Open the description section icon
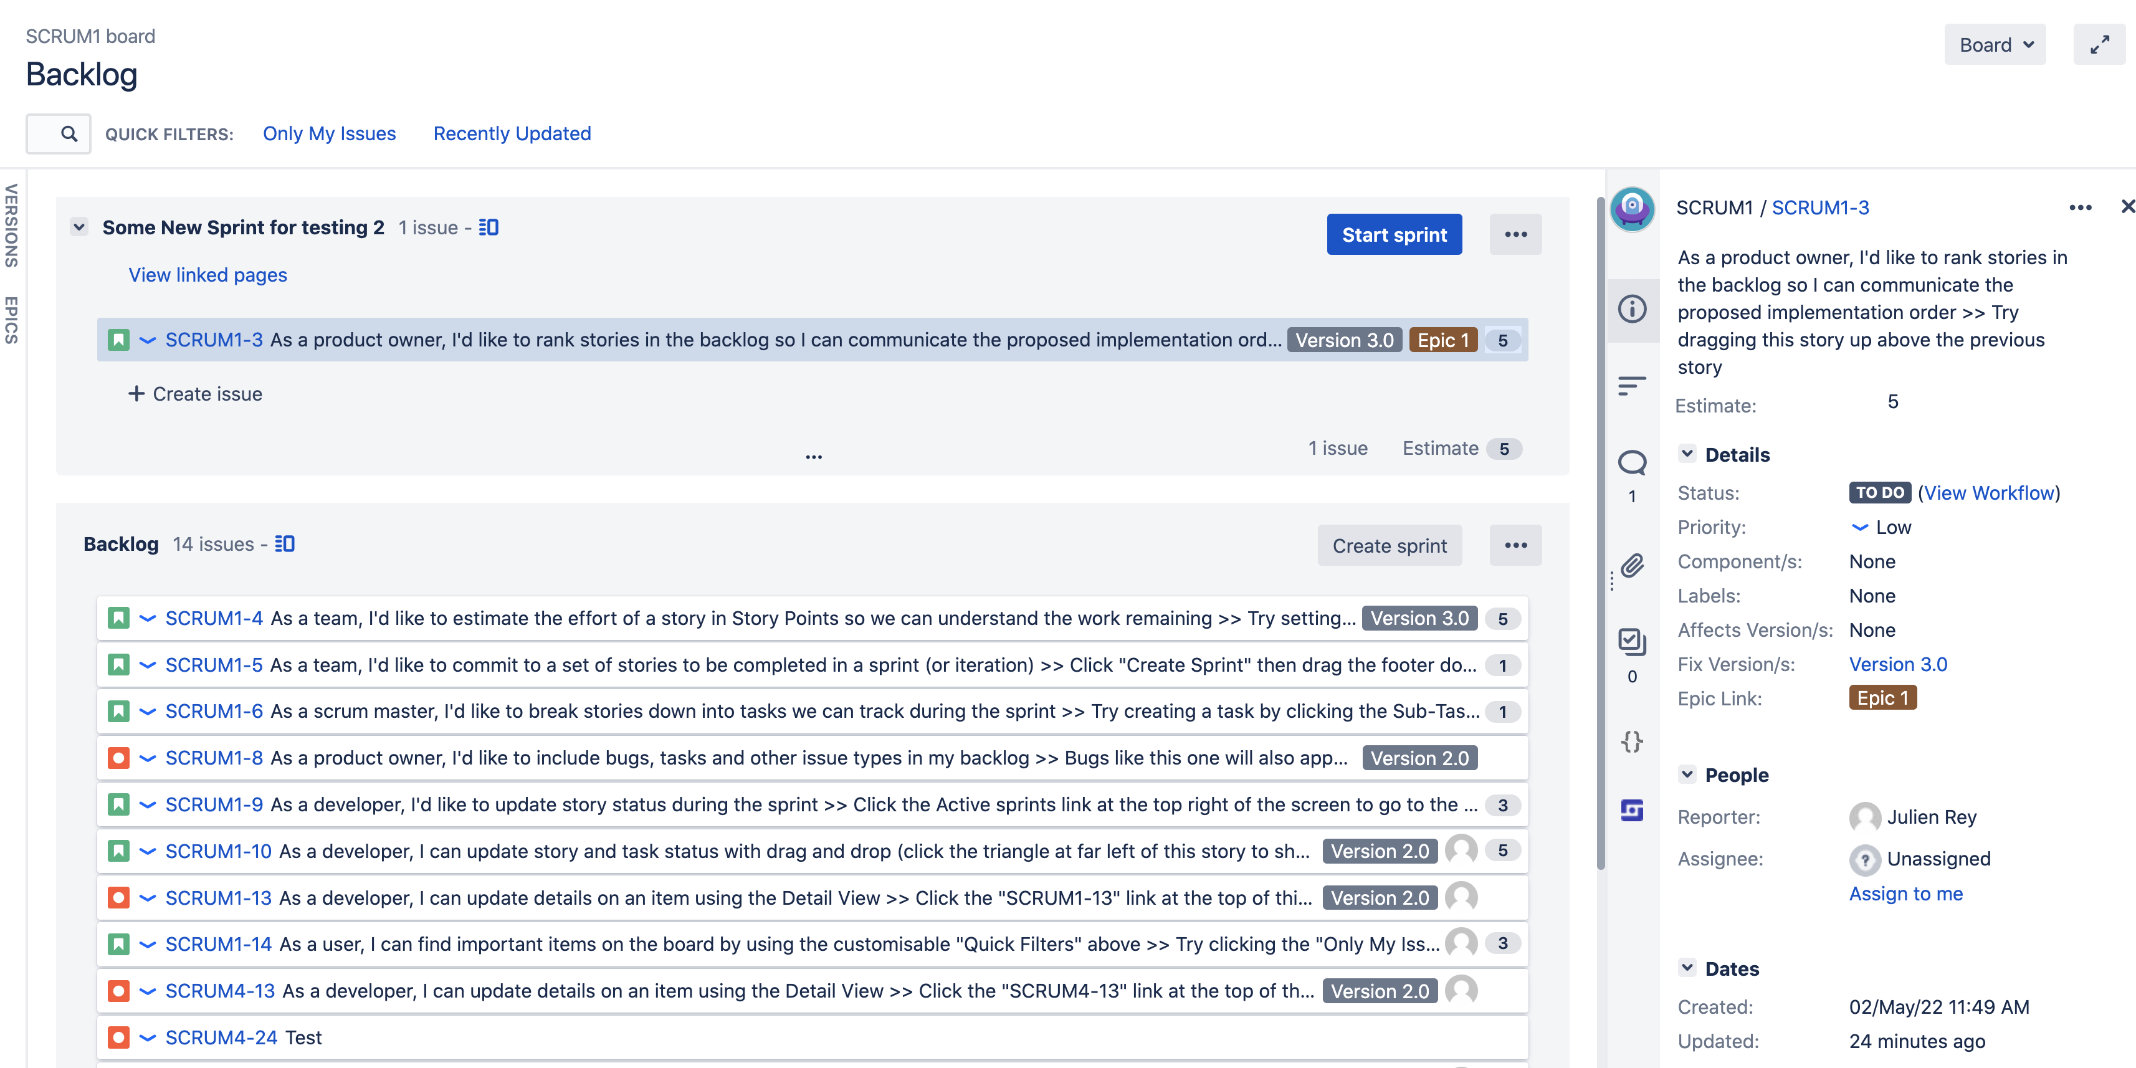2136x1068 pixels. point(1632,386)
